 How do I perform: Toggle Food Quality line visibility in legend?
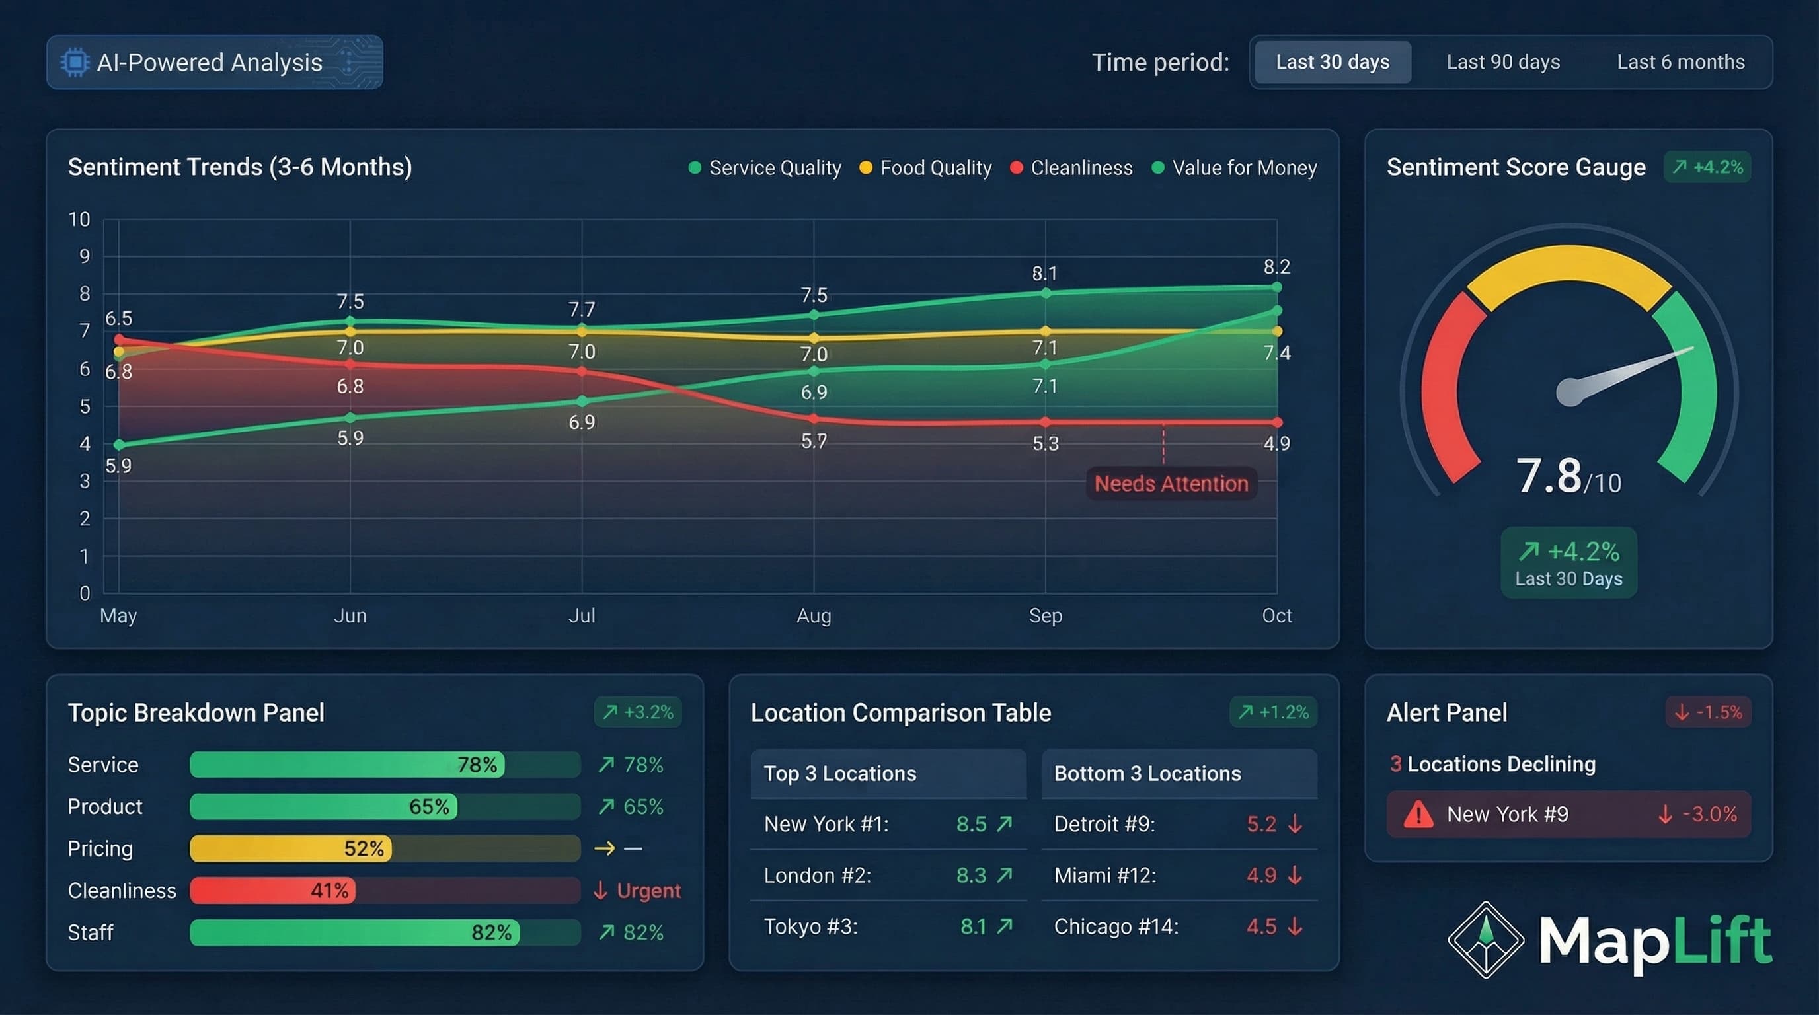coord(936,167)
